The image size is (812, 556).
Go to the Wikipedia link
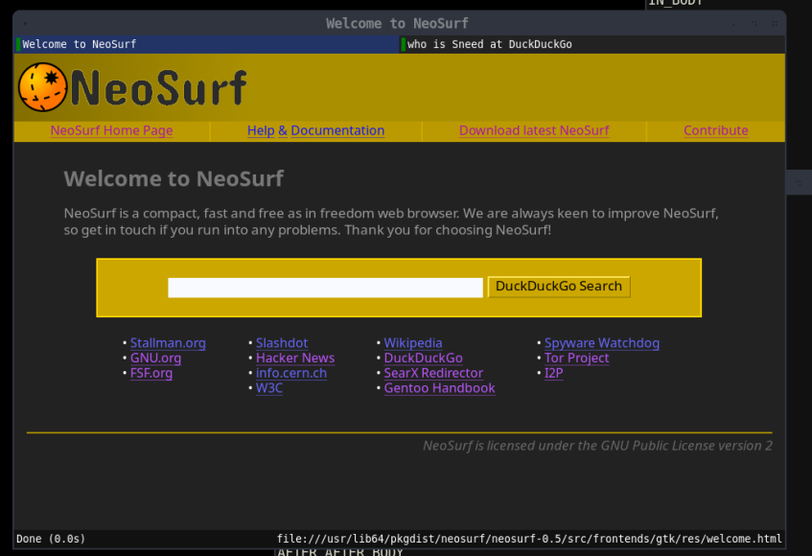[413, 343]
